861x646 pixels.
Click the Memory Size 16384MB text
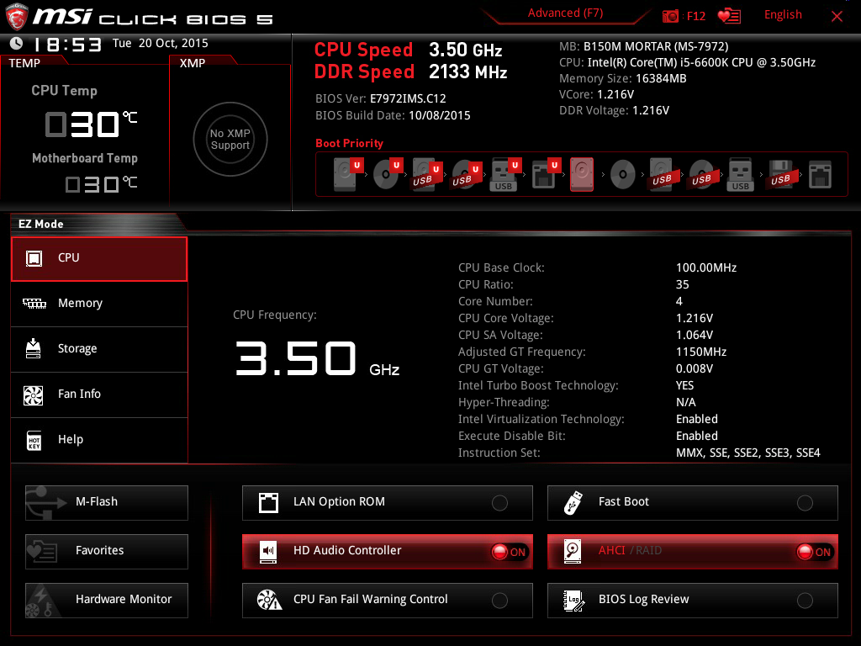point(623,78)
